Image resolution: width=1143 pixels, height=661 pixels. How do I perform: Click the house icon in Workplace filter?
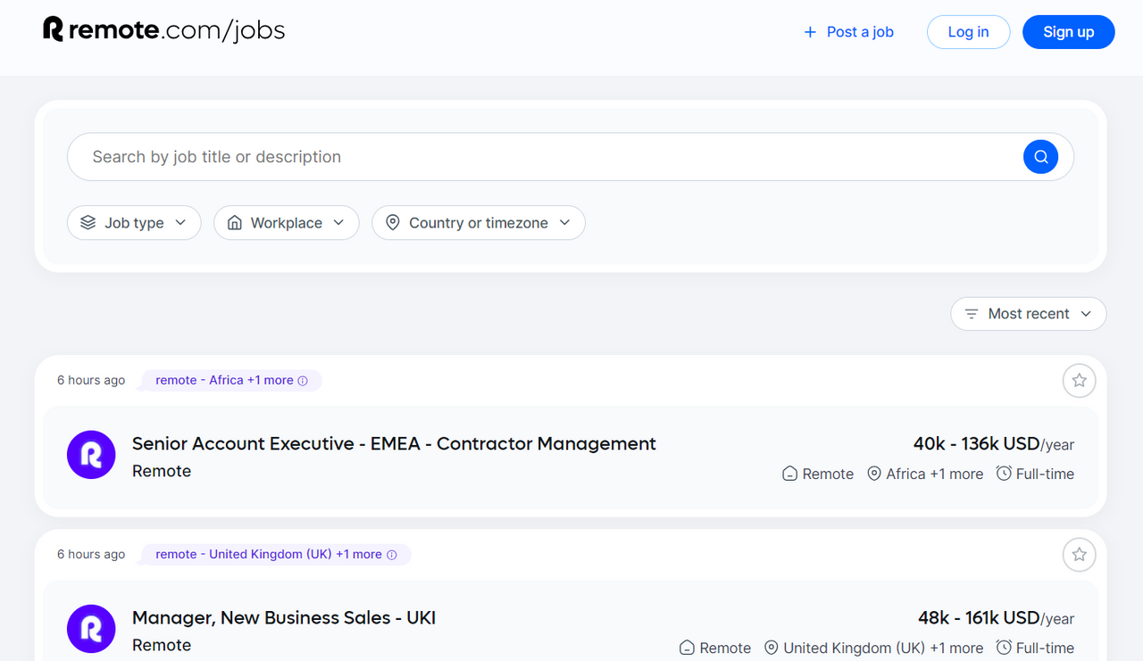coord(234,223)
